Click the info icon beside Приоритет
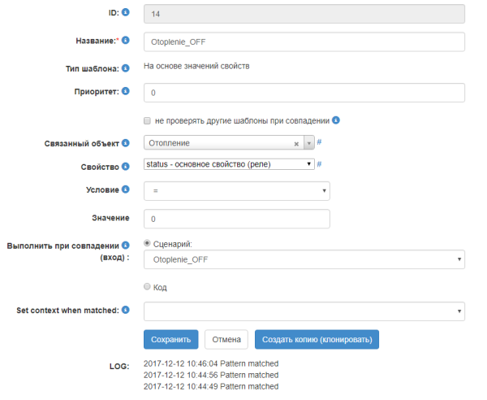Viewport: 487px width, 400px height. point(126,91)
